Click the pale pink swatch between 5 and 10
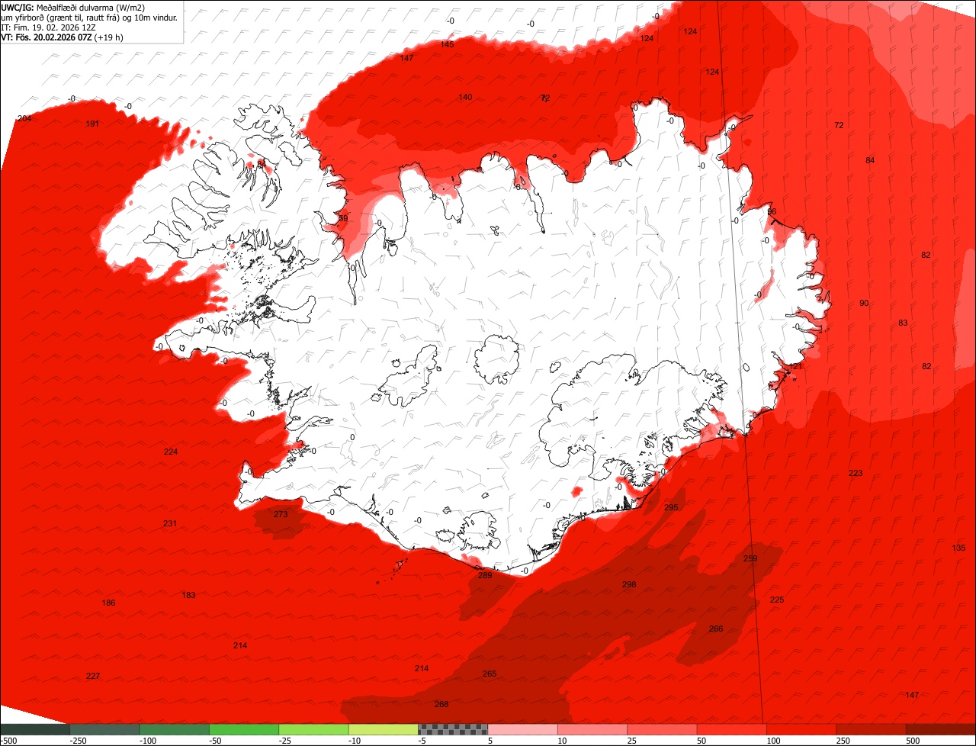This screenshot has width=976, height=746. [x=522, y=729]
